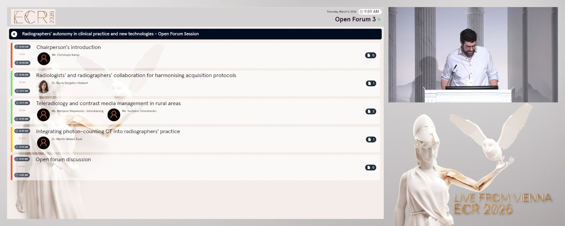Image resolution: width=565 pixels, height=226 pixels.
Task: Click Martin Weber Kusk's avatar icon
Action: [x=44, y=143]
